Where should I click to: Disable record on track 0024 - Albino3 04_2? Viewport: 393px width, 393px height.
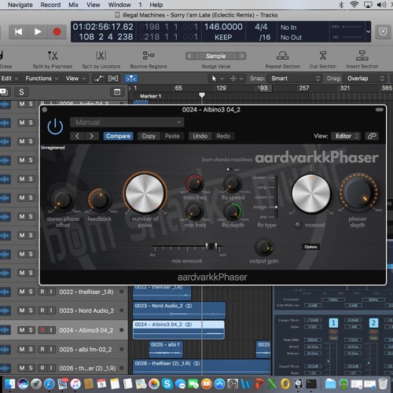(42, 330)
